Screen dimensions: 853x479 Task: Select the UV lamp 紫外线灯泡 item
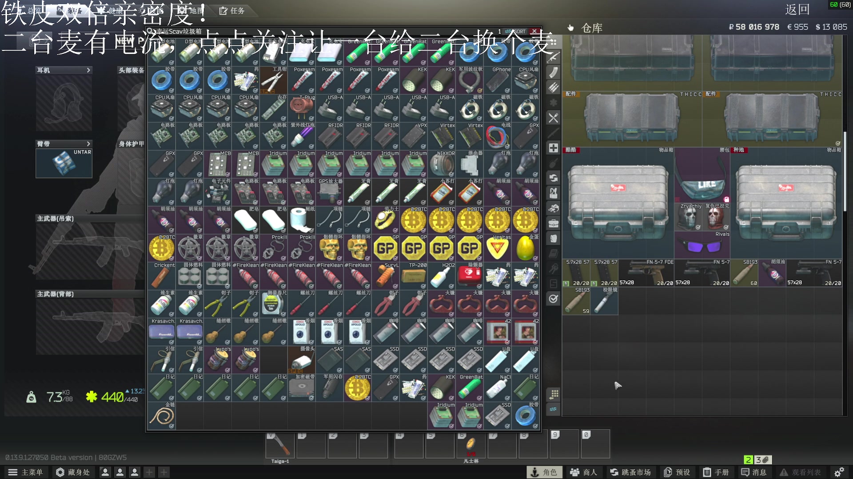(302, 136)
